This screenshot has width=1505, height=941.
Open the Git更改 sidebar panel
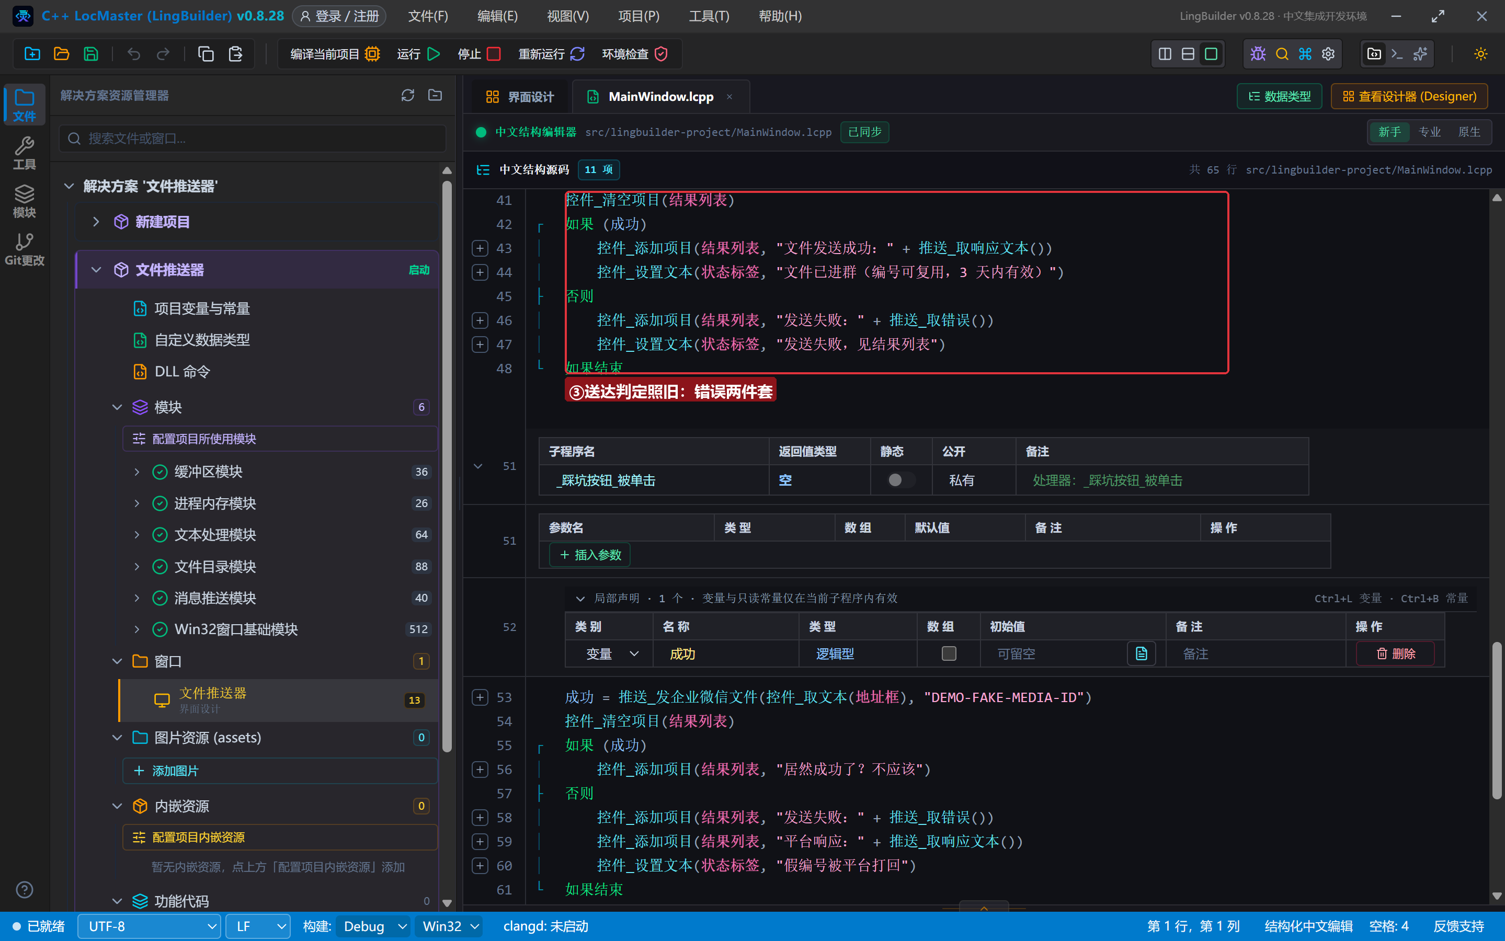(24, 249)
